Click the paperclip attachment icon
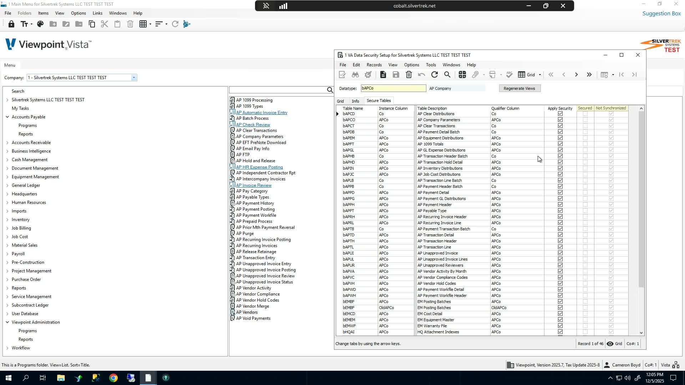 (x=475, y=75)
